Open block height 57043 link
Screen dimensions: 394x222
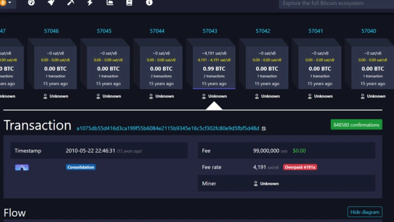click(x=210, y=31)
